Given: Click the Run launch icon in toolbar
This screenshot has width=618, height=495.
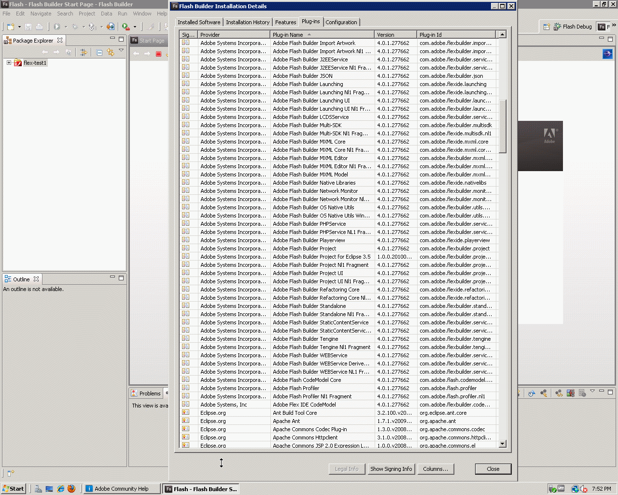Looking at the screenshot, I should coord(57,27).
